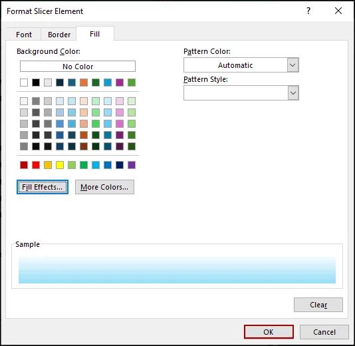Pick the magenta swatch in the top theme row

point(120,83)
